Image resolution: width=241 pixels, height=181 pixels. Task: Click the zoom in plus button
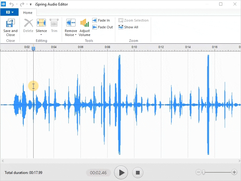pyautogui.click(x=234, y=172)
